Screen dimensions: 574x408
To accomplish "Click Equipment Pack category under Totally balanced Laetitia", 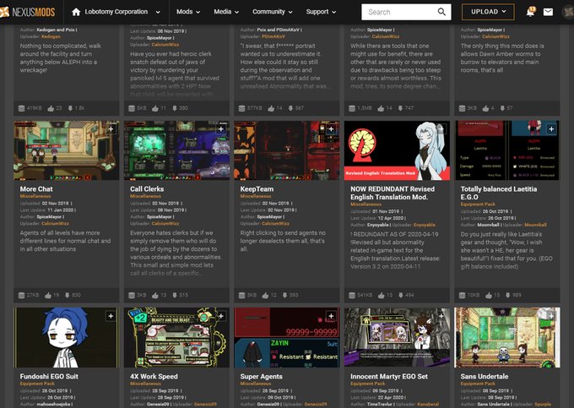I will [478, 204].
